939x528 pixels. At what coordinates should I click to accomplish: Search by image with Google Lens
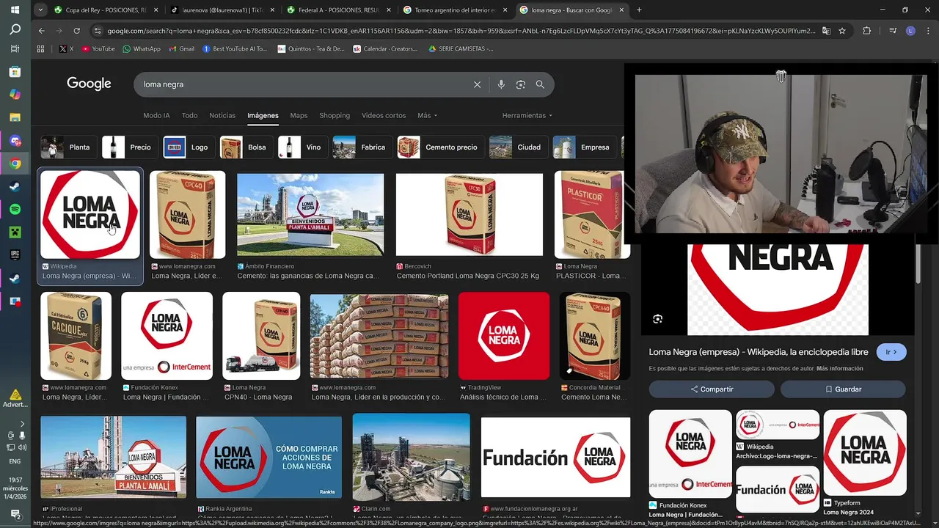point(521,84)
